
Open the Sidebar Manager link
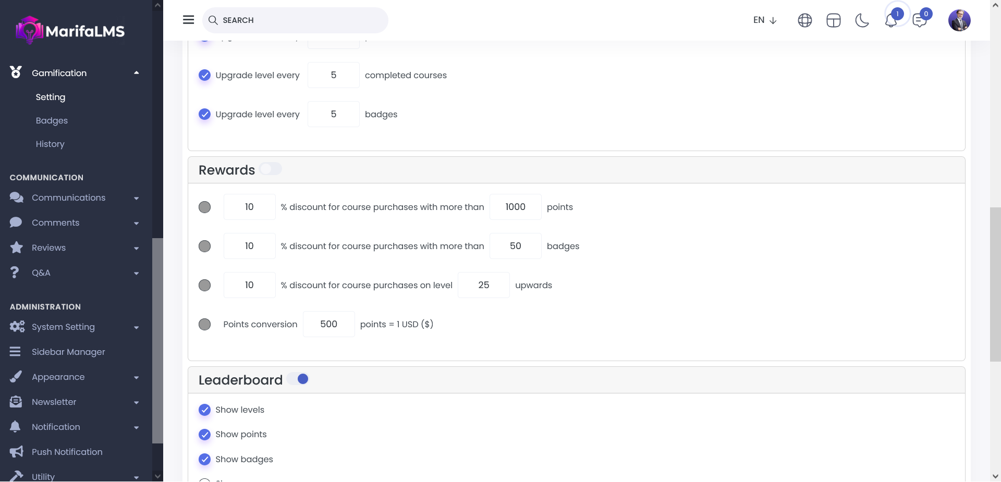(68, 352)
